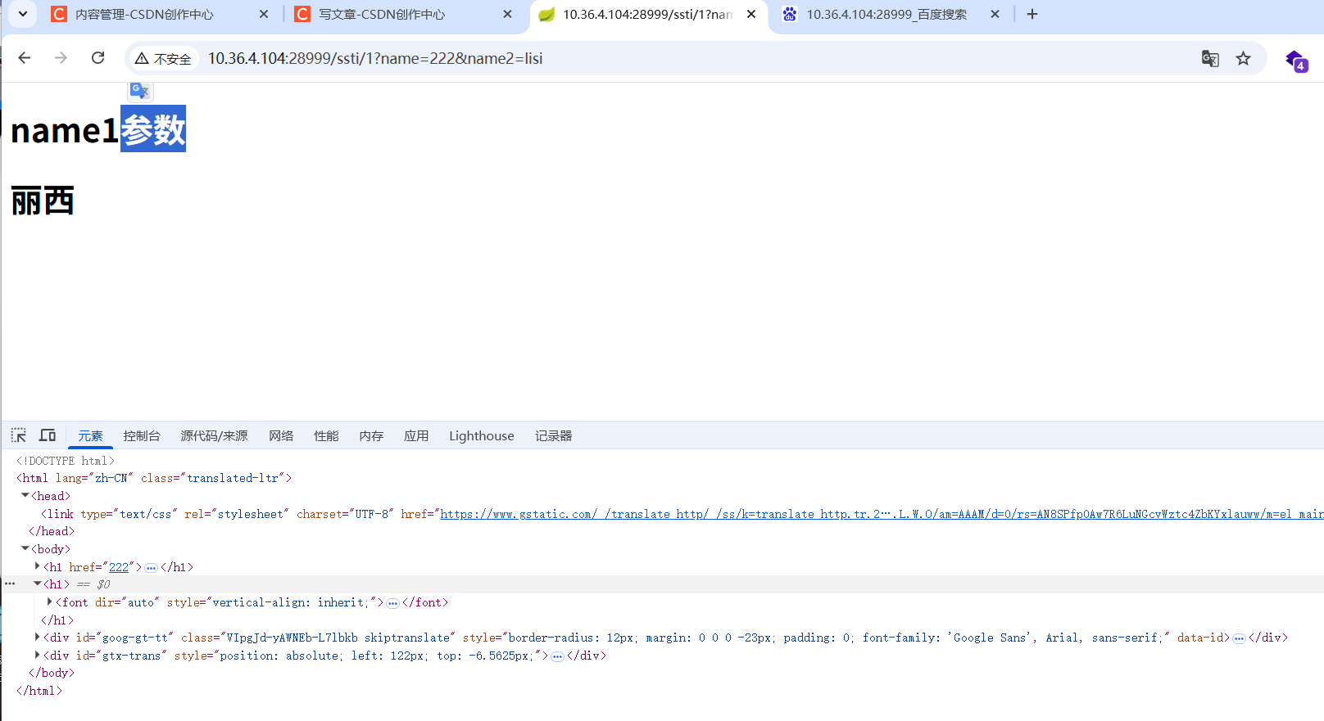
Task: Show collapsed content of font element
Action: (x=393, y=603)
